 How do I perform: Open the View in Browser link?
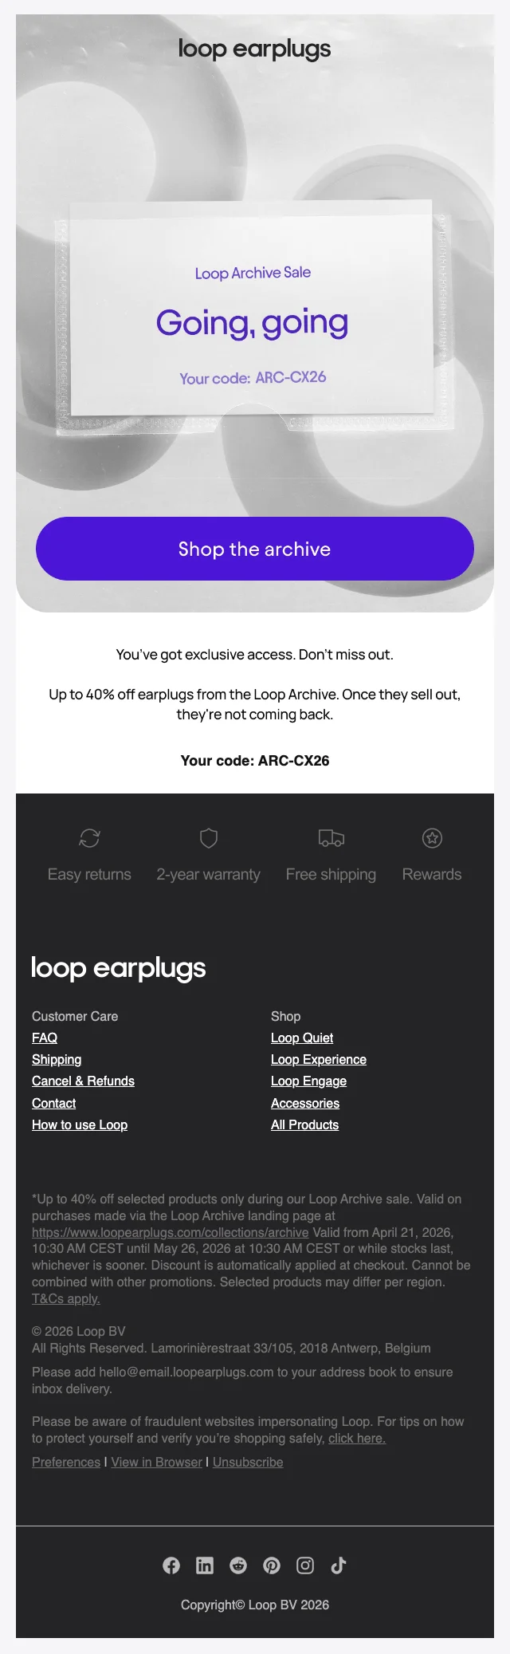157,1462
